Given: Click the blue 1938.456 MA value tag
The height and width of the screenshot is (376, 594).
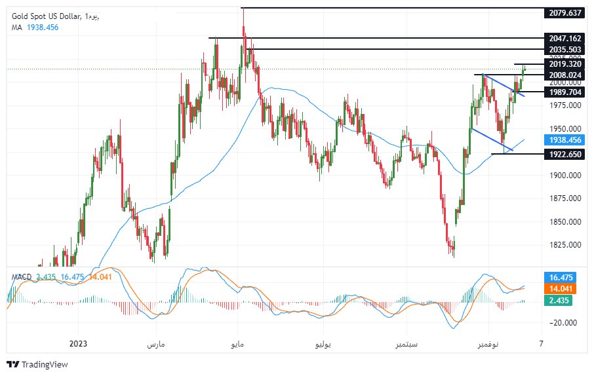Looking at the screenshot, I should click(x=565, y=140).
